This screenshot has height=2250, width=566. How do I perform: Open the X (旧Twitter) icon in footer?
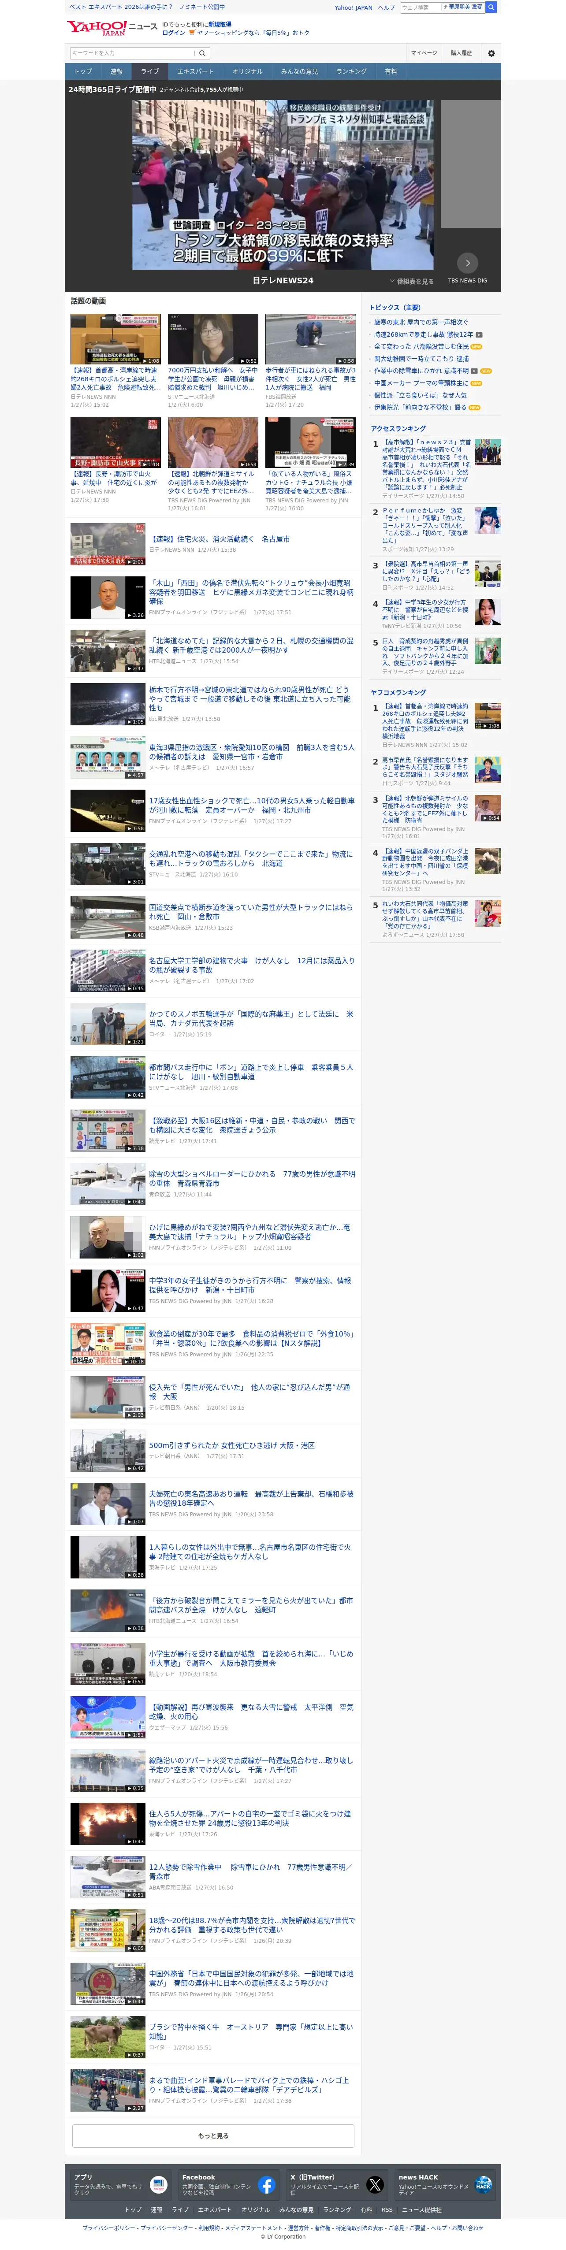(x=375, y=2184)
